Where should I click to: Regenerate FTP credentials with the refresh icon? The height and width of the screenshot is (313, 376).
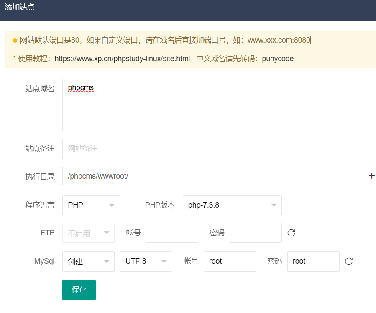[x=291, y=233]
